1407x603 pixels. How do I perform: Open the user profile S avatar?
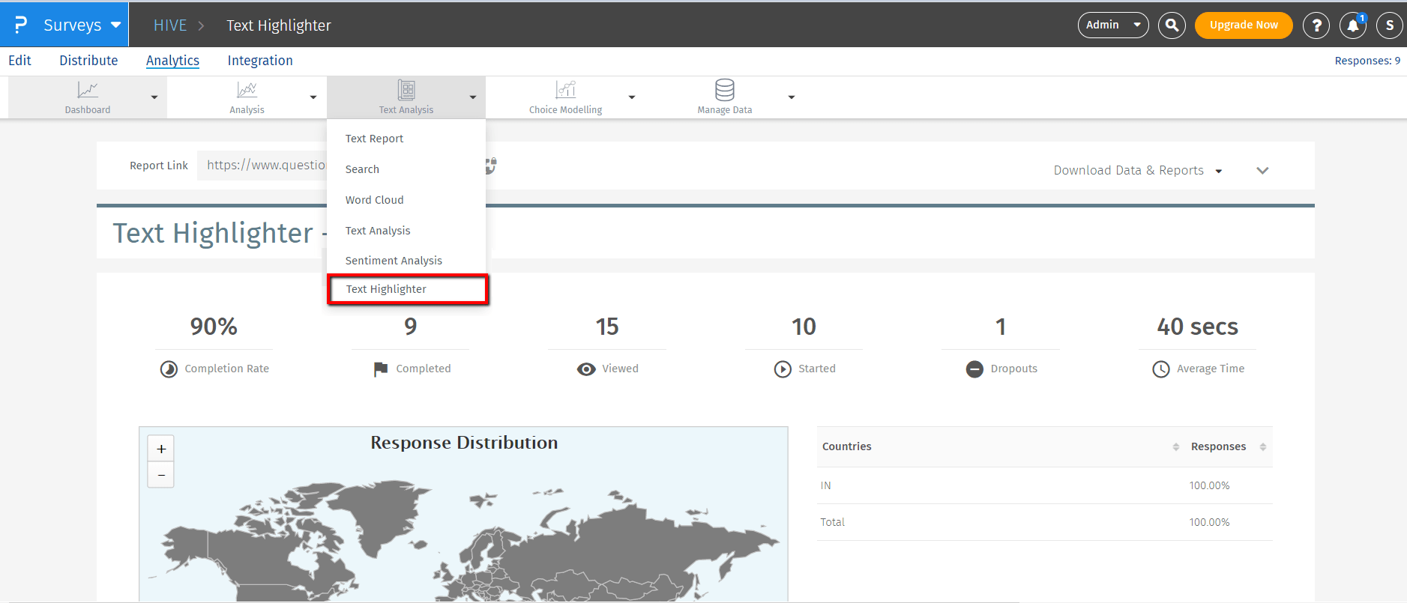(x=1389, y=25)
